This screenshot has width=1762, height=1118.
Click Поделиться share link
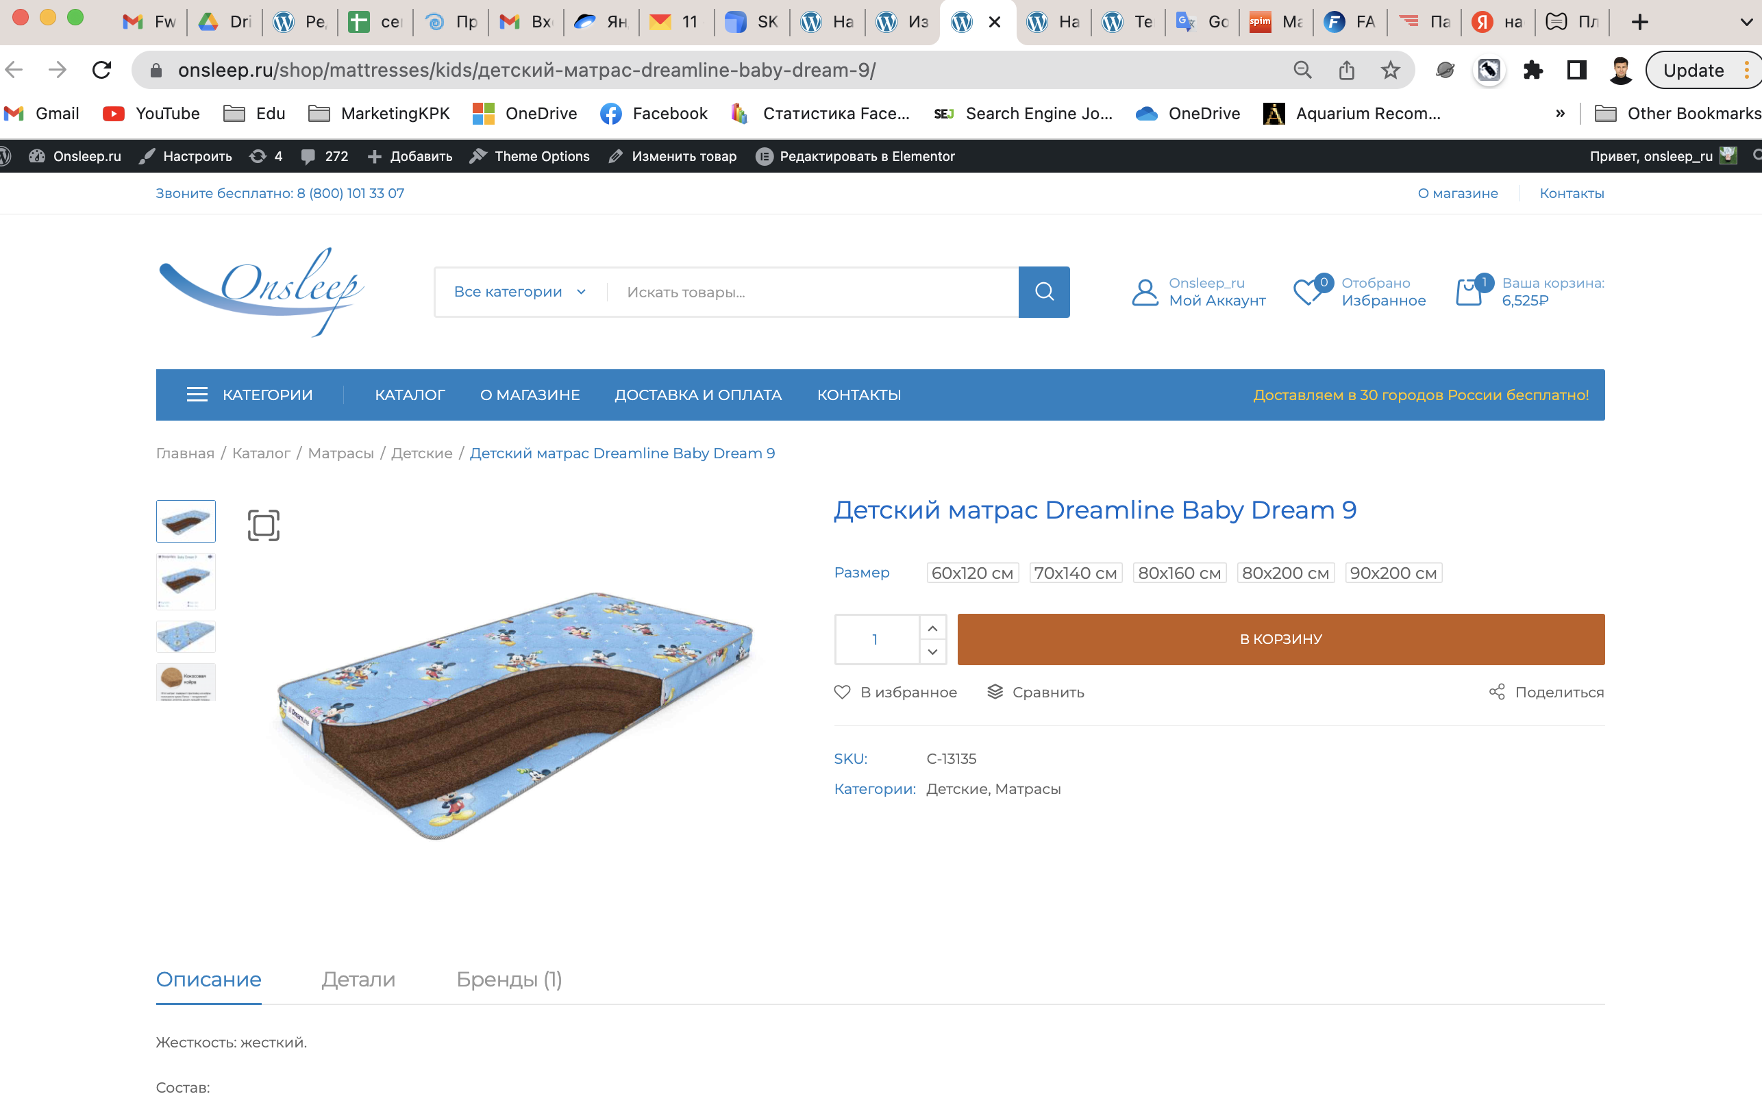click(x=1546, y=692)
